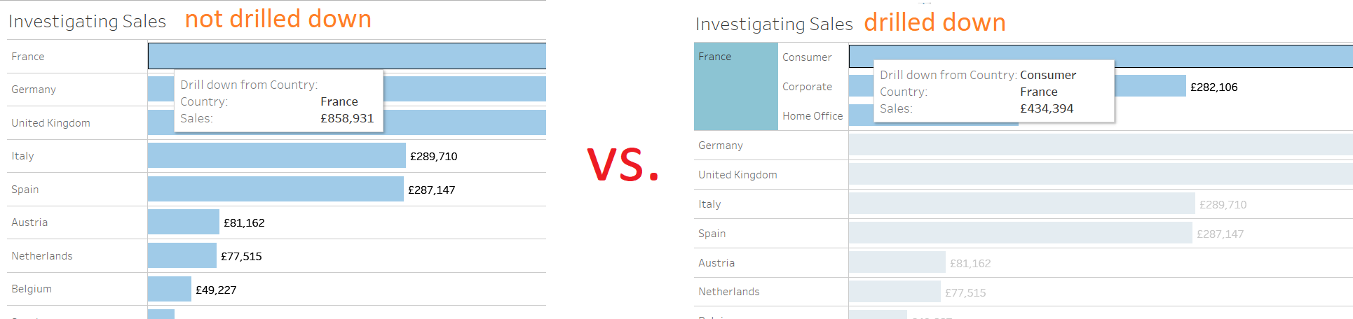Select the Home Office segment label
The image size is (1353, 319).
point(813,116)
